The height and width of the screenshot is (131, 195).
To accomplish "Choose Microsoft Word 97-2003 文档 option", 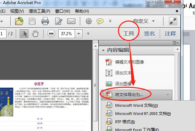I will tap(143, 114).
